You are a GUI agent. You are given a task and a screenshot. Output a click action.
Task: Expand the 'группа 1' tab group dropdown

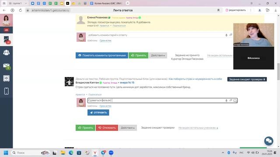(x=26, y=3)
